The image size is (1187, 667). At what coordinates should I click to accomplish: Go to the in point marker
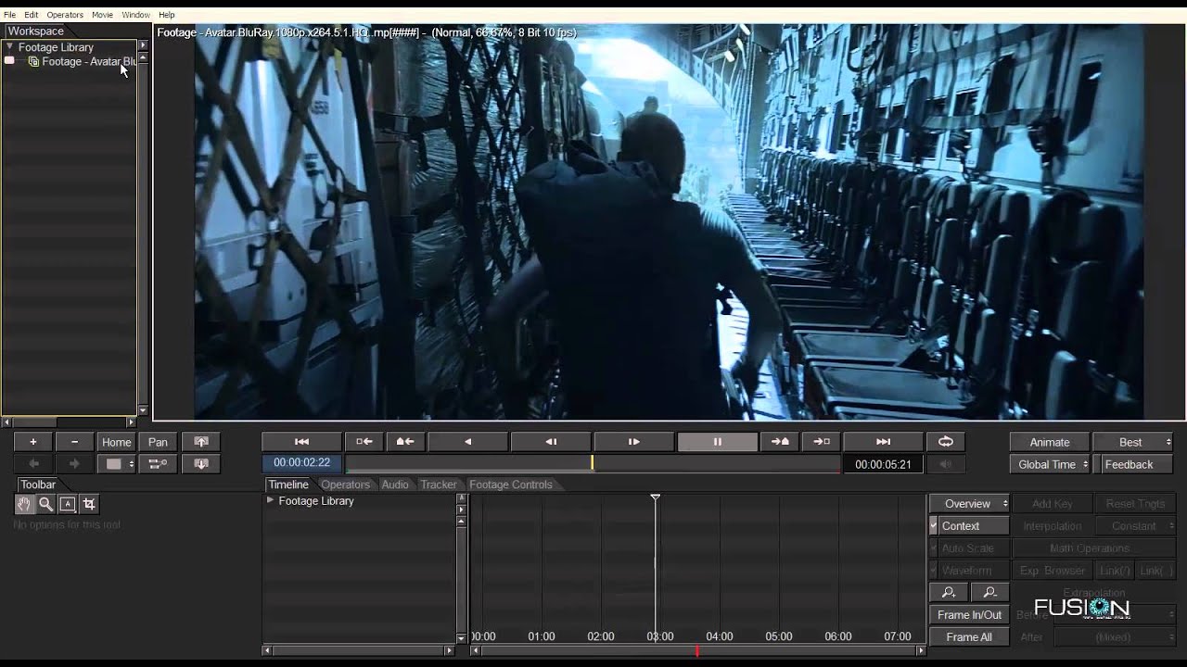pyautogui.click(x=364, y=442)
